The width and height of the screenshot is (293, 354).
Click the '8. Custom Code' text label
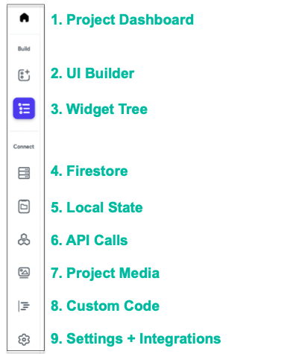tap(105, 306)
